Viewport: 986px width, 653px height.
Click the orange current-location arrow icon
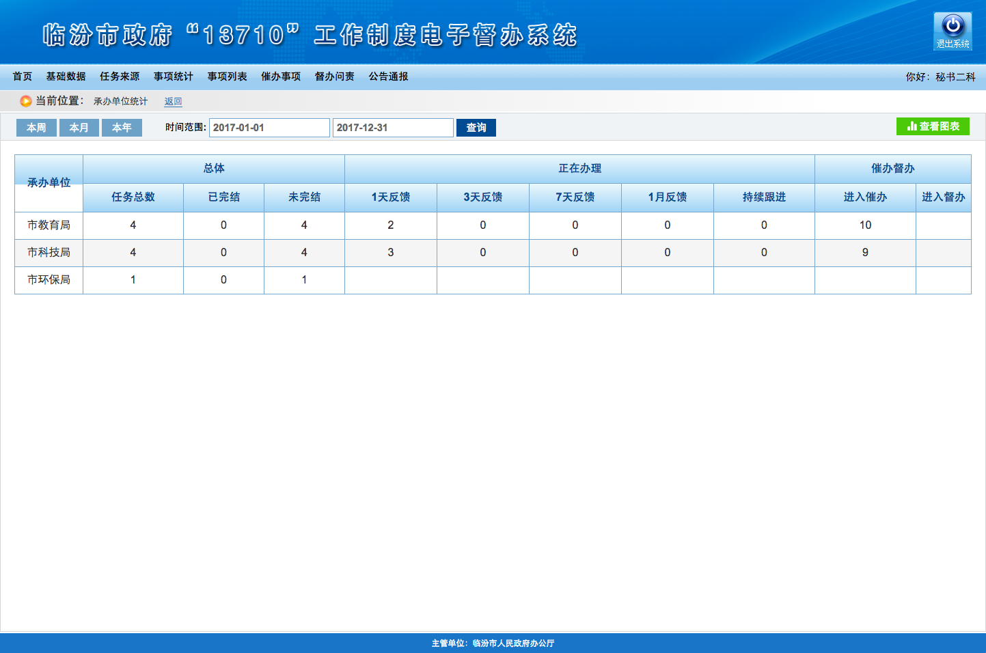pos(26,101)
